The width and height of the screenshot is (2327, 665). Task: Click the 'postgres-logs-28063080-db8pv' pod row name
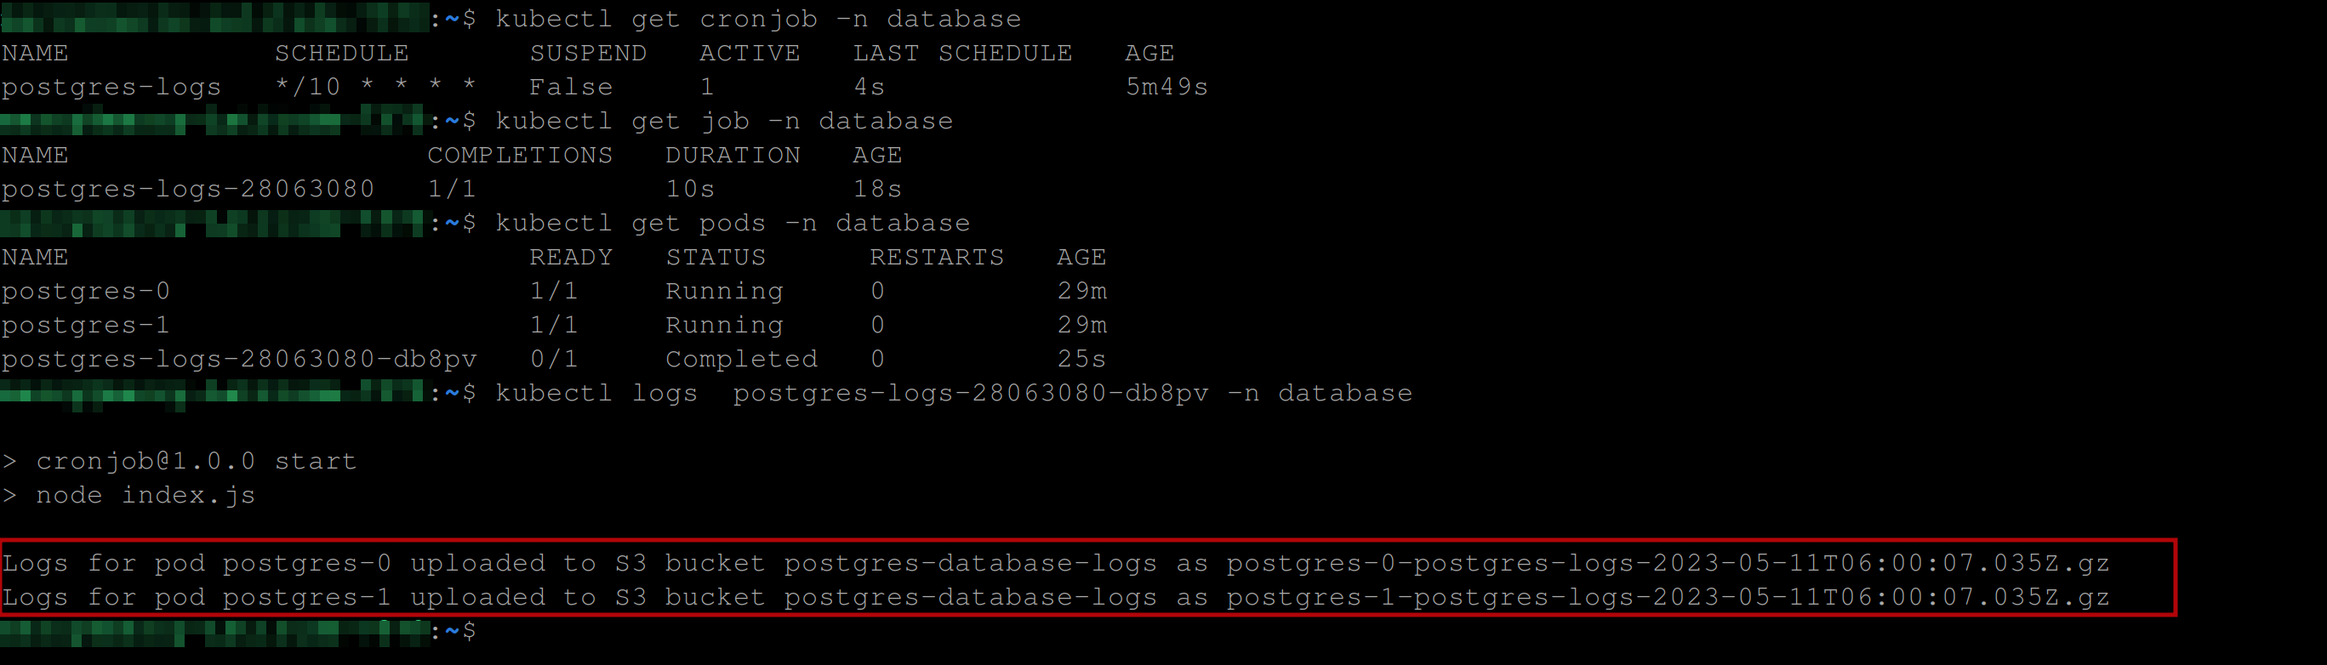click(x=239, y=359)
